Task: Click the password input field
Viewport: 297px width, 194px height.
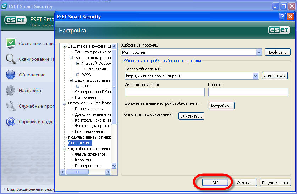Action: (x=248, y=92)
